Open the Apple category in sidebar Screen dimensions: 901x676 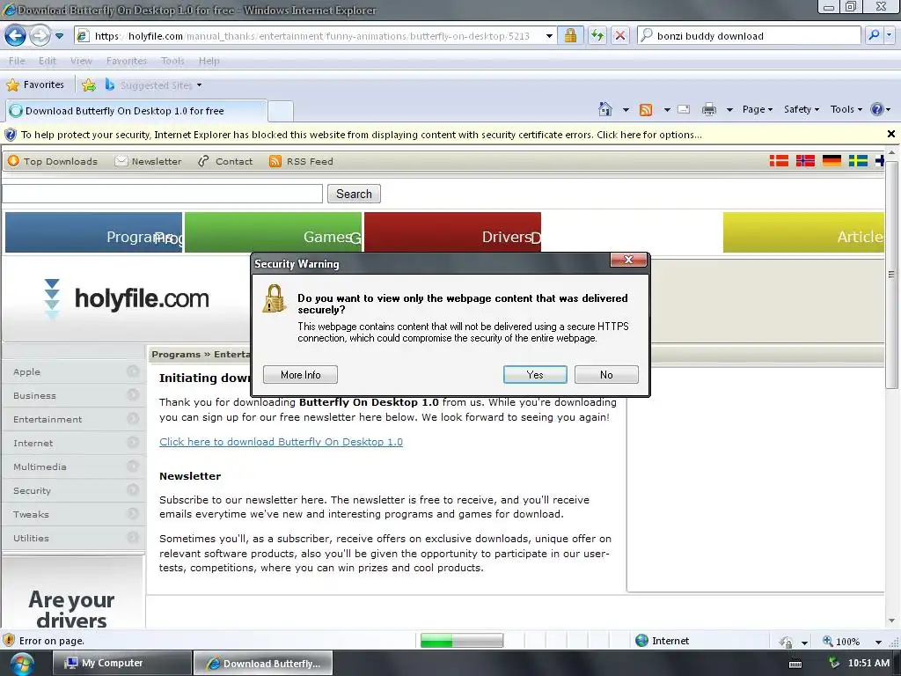point(74,372)
